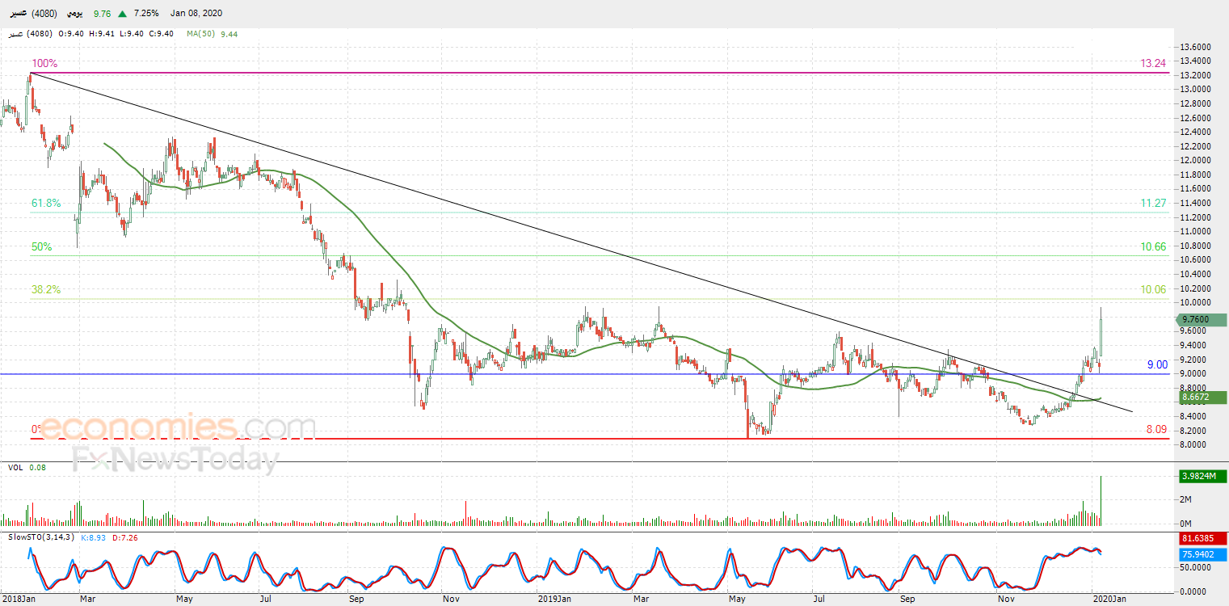Click the "9.7600" current price tag

[x=1202, y=319]
